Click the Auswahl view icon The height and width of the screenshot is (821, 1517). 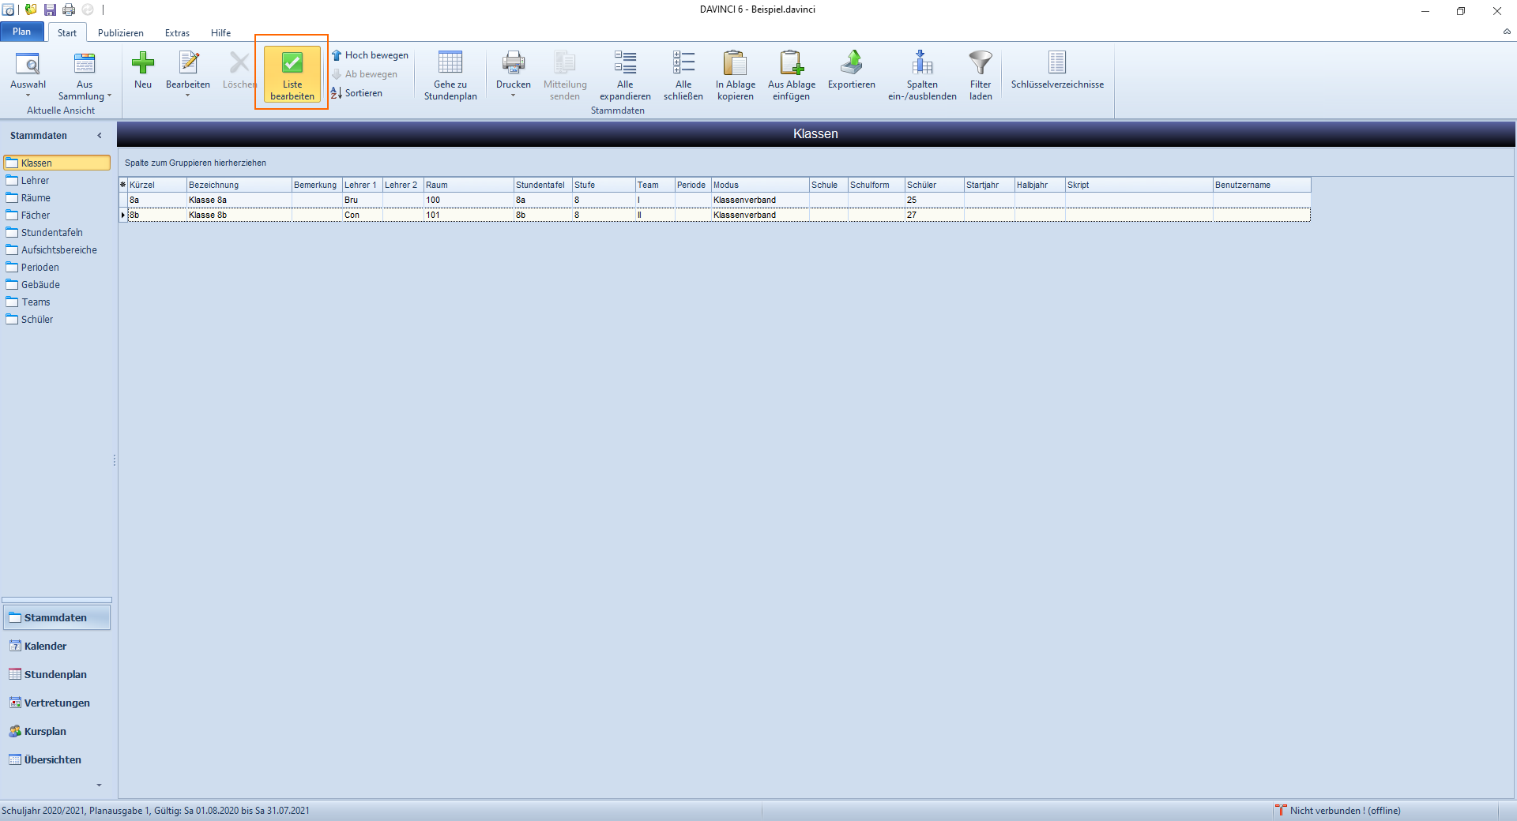tap(28, 64)
